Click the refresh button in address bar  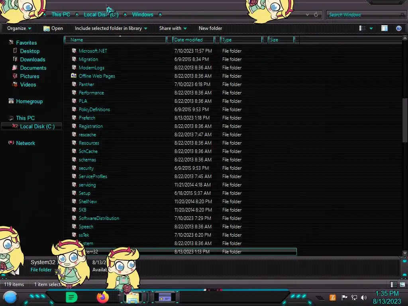316,15
